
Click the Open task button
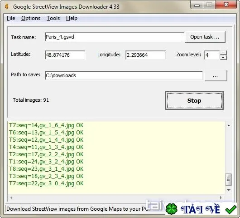click(x=205, y=37)
